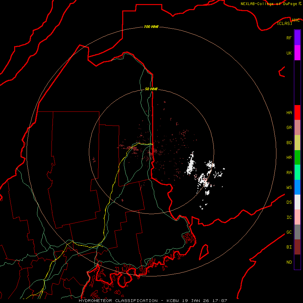Select the GC gray legend color swatch
The height and width of the screenshot is (303, 303).
tap(297, 232)
